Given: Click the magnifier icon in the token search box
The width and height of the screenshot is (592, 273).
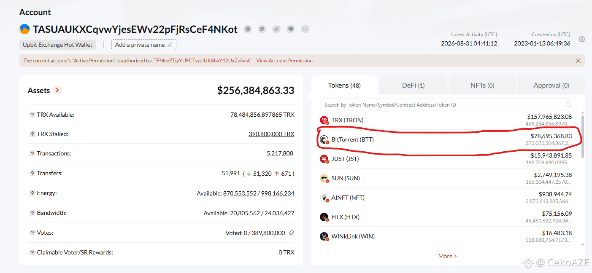Looking at the screenshot, I should point(568,104).
